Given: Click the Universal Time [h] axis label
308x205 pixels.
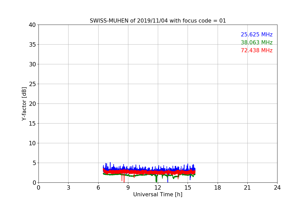Looking at the screenshot, I should 158,194.
